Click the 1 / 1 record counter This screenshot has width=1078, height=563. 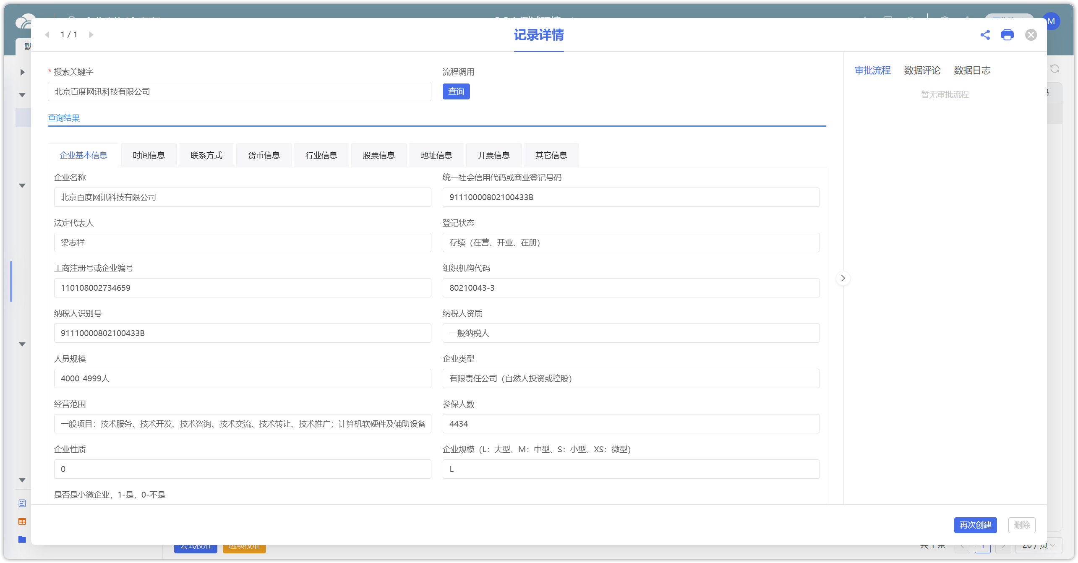(69, 35)
